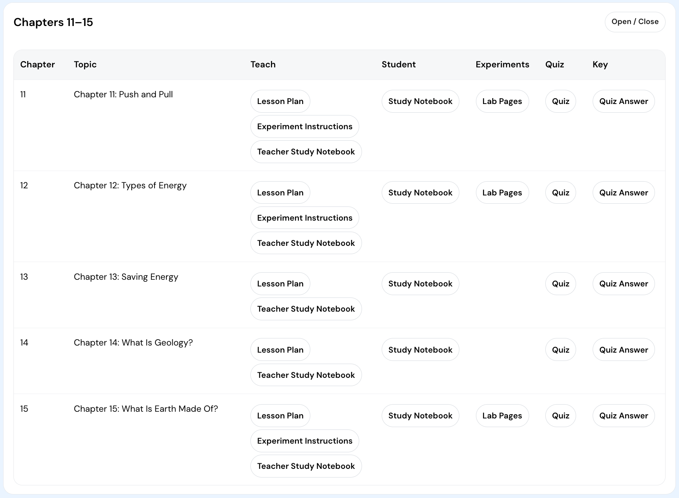Open Chapter 15 Teacher Study Notebook
The width and height of the screenshot is (679, 498).
(306, 466)
